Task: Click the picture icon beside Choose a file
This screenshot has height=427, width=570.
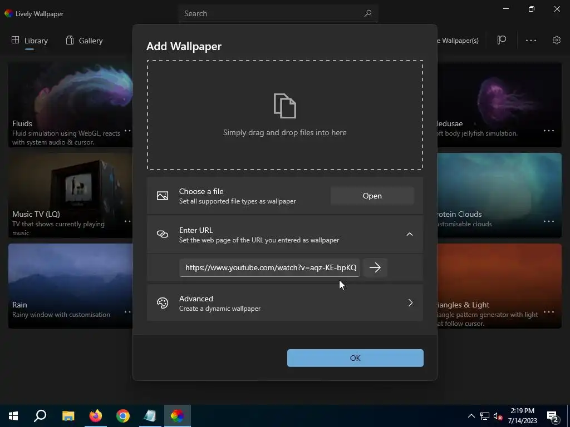Action: (x=163, y=196)
